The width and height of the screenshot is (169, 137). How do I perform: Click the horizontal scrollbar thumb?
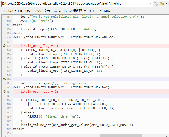pyautogui.click(x=121, y=136)
